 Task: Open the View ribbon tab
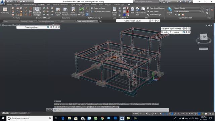[x=48, y=5]
